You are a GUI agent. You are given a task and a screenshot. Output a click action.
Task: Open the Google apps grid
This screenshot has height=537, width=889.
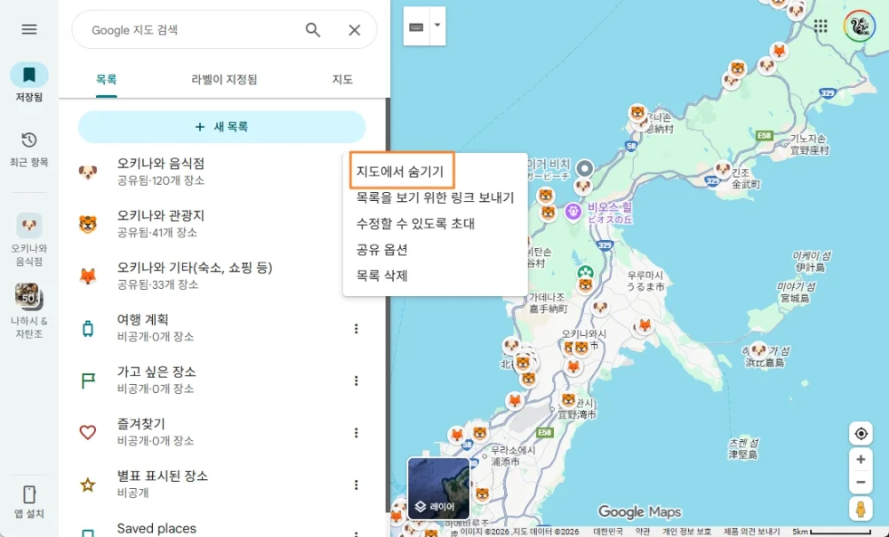click(820, 26)
